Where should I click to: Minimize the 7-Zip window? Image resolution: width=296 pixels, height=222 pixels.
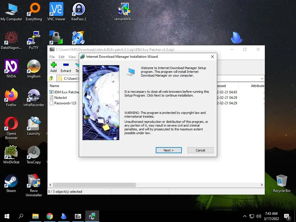pyautogui.click(x=232, y=49)
